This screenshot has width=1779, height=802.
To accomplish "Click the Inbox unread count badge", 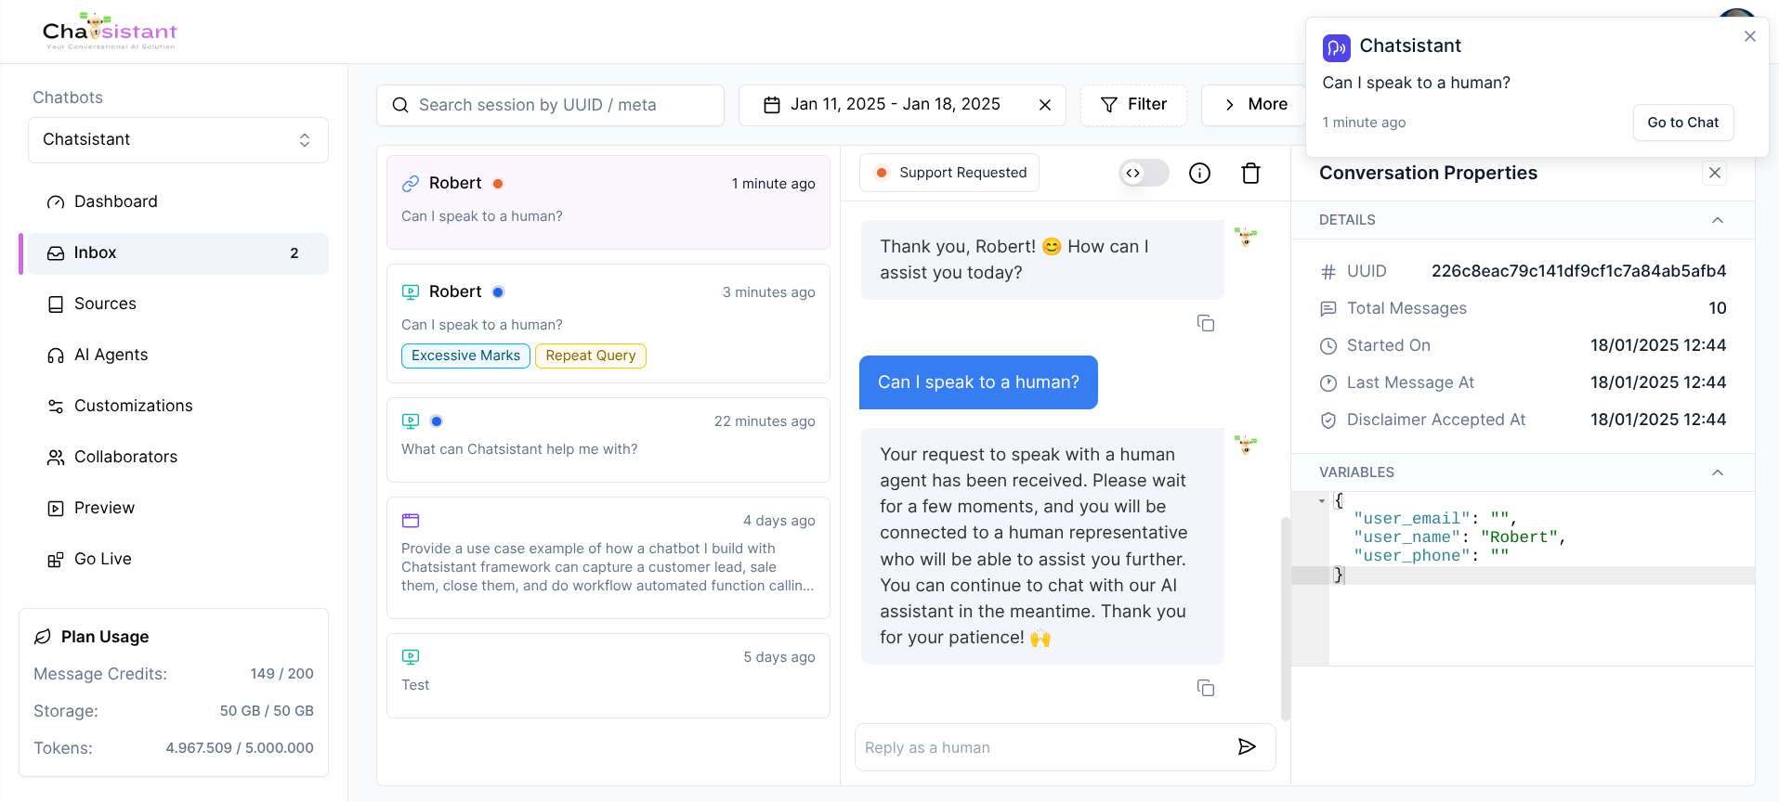I will [294, 253].
